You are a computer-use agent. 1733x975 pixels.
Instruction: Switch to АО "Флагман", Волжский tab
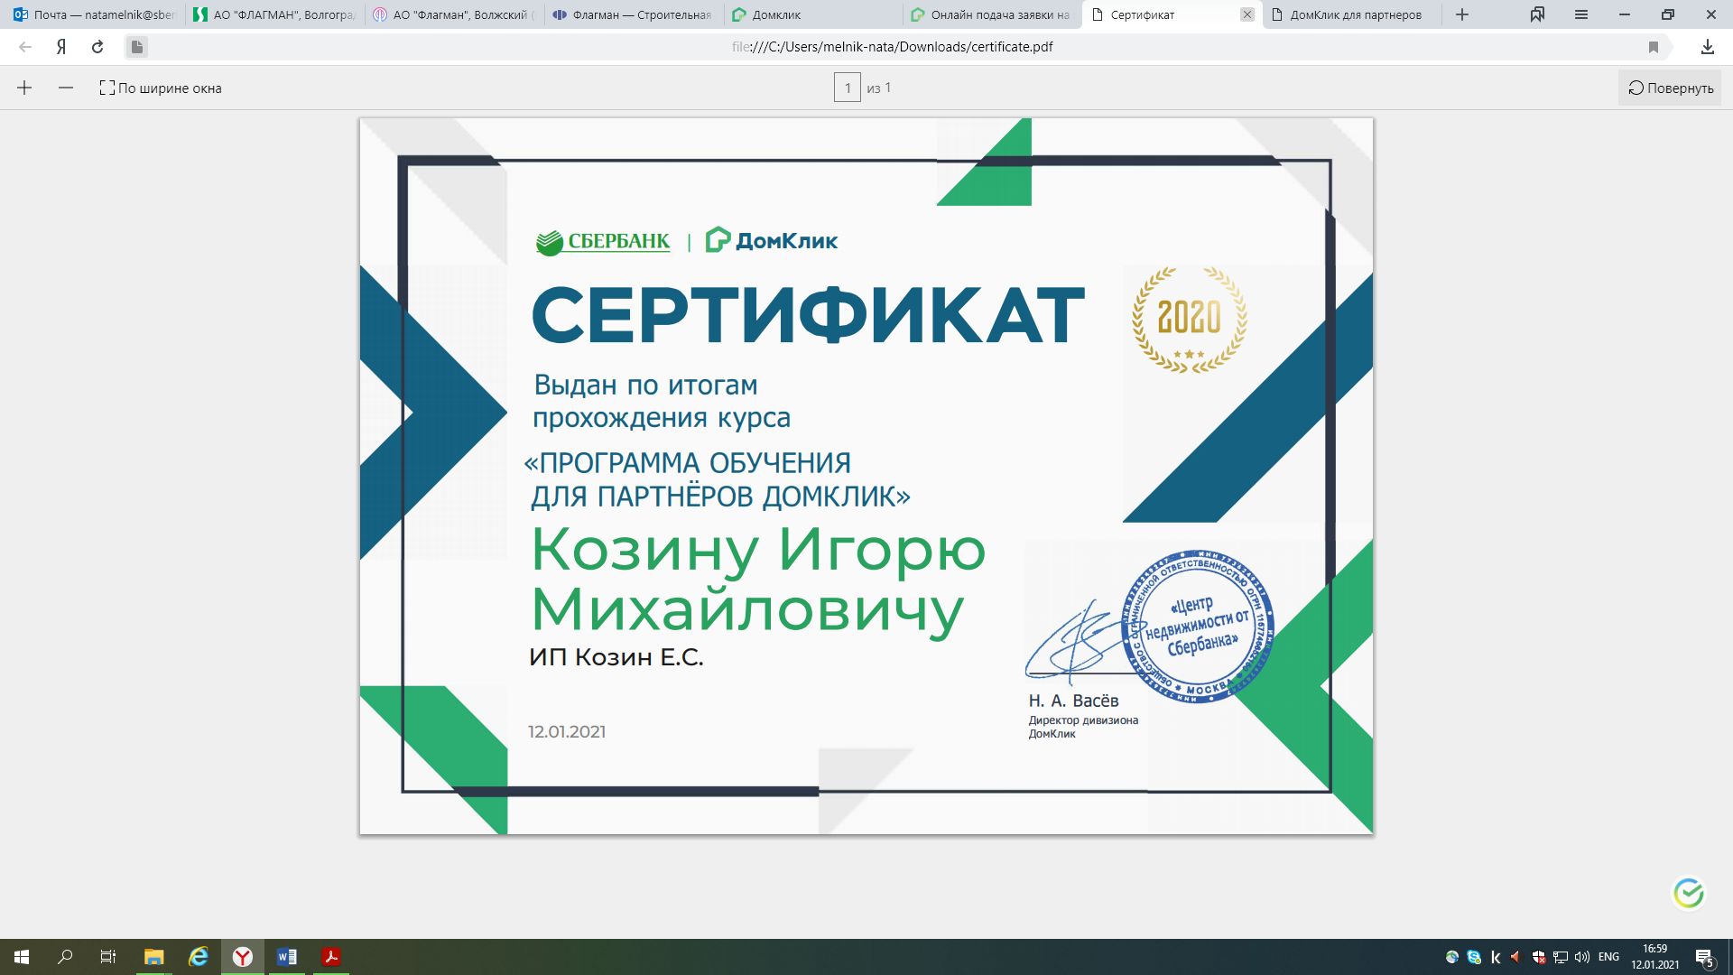tap(454, 14)
